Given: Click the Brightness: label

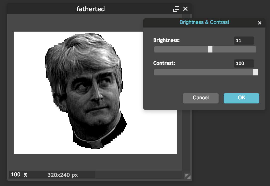Looking at the screenshot, I should click(x=166, y=40).
